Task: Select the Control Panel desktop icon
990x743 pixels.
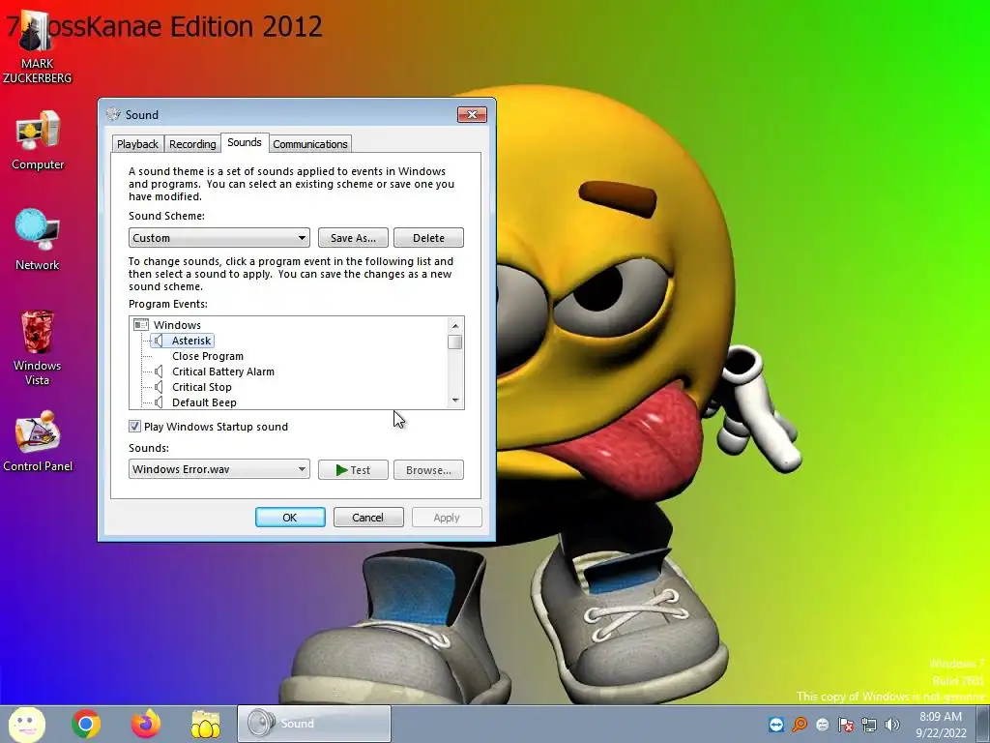Action: pos(38,441)
